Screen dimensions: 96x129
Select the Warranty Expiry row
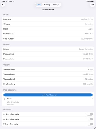48,74
